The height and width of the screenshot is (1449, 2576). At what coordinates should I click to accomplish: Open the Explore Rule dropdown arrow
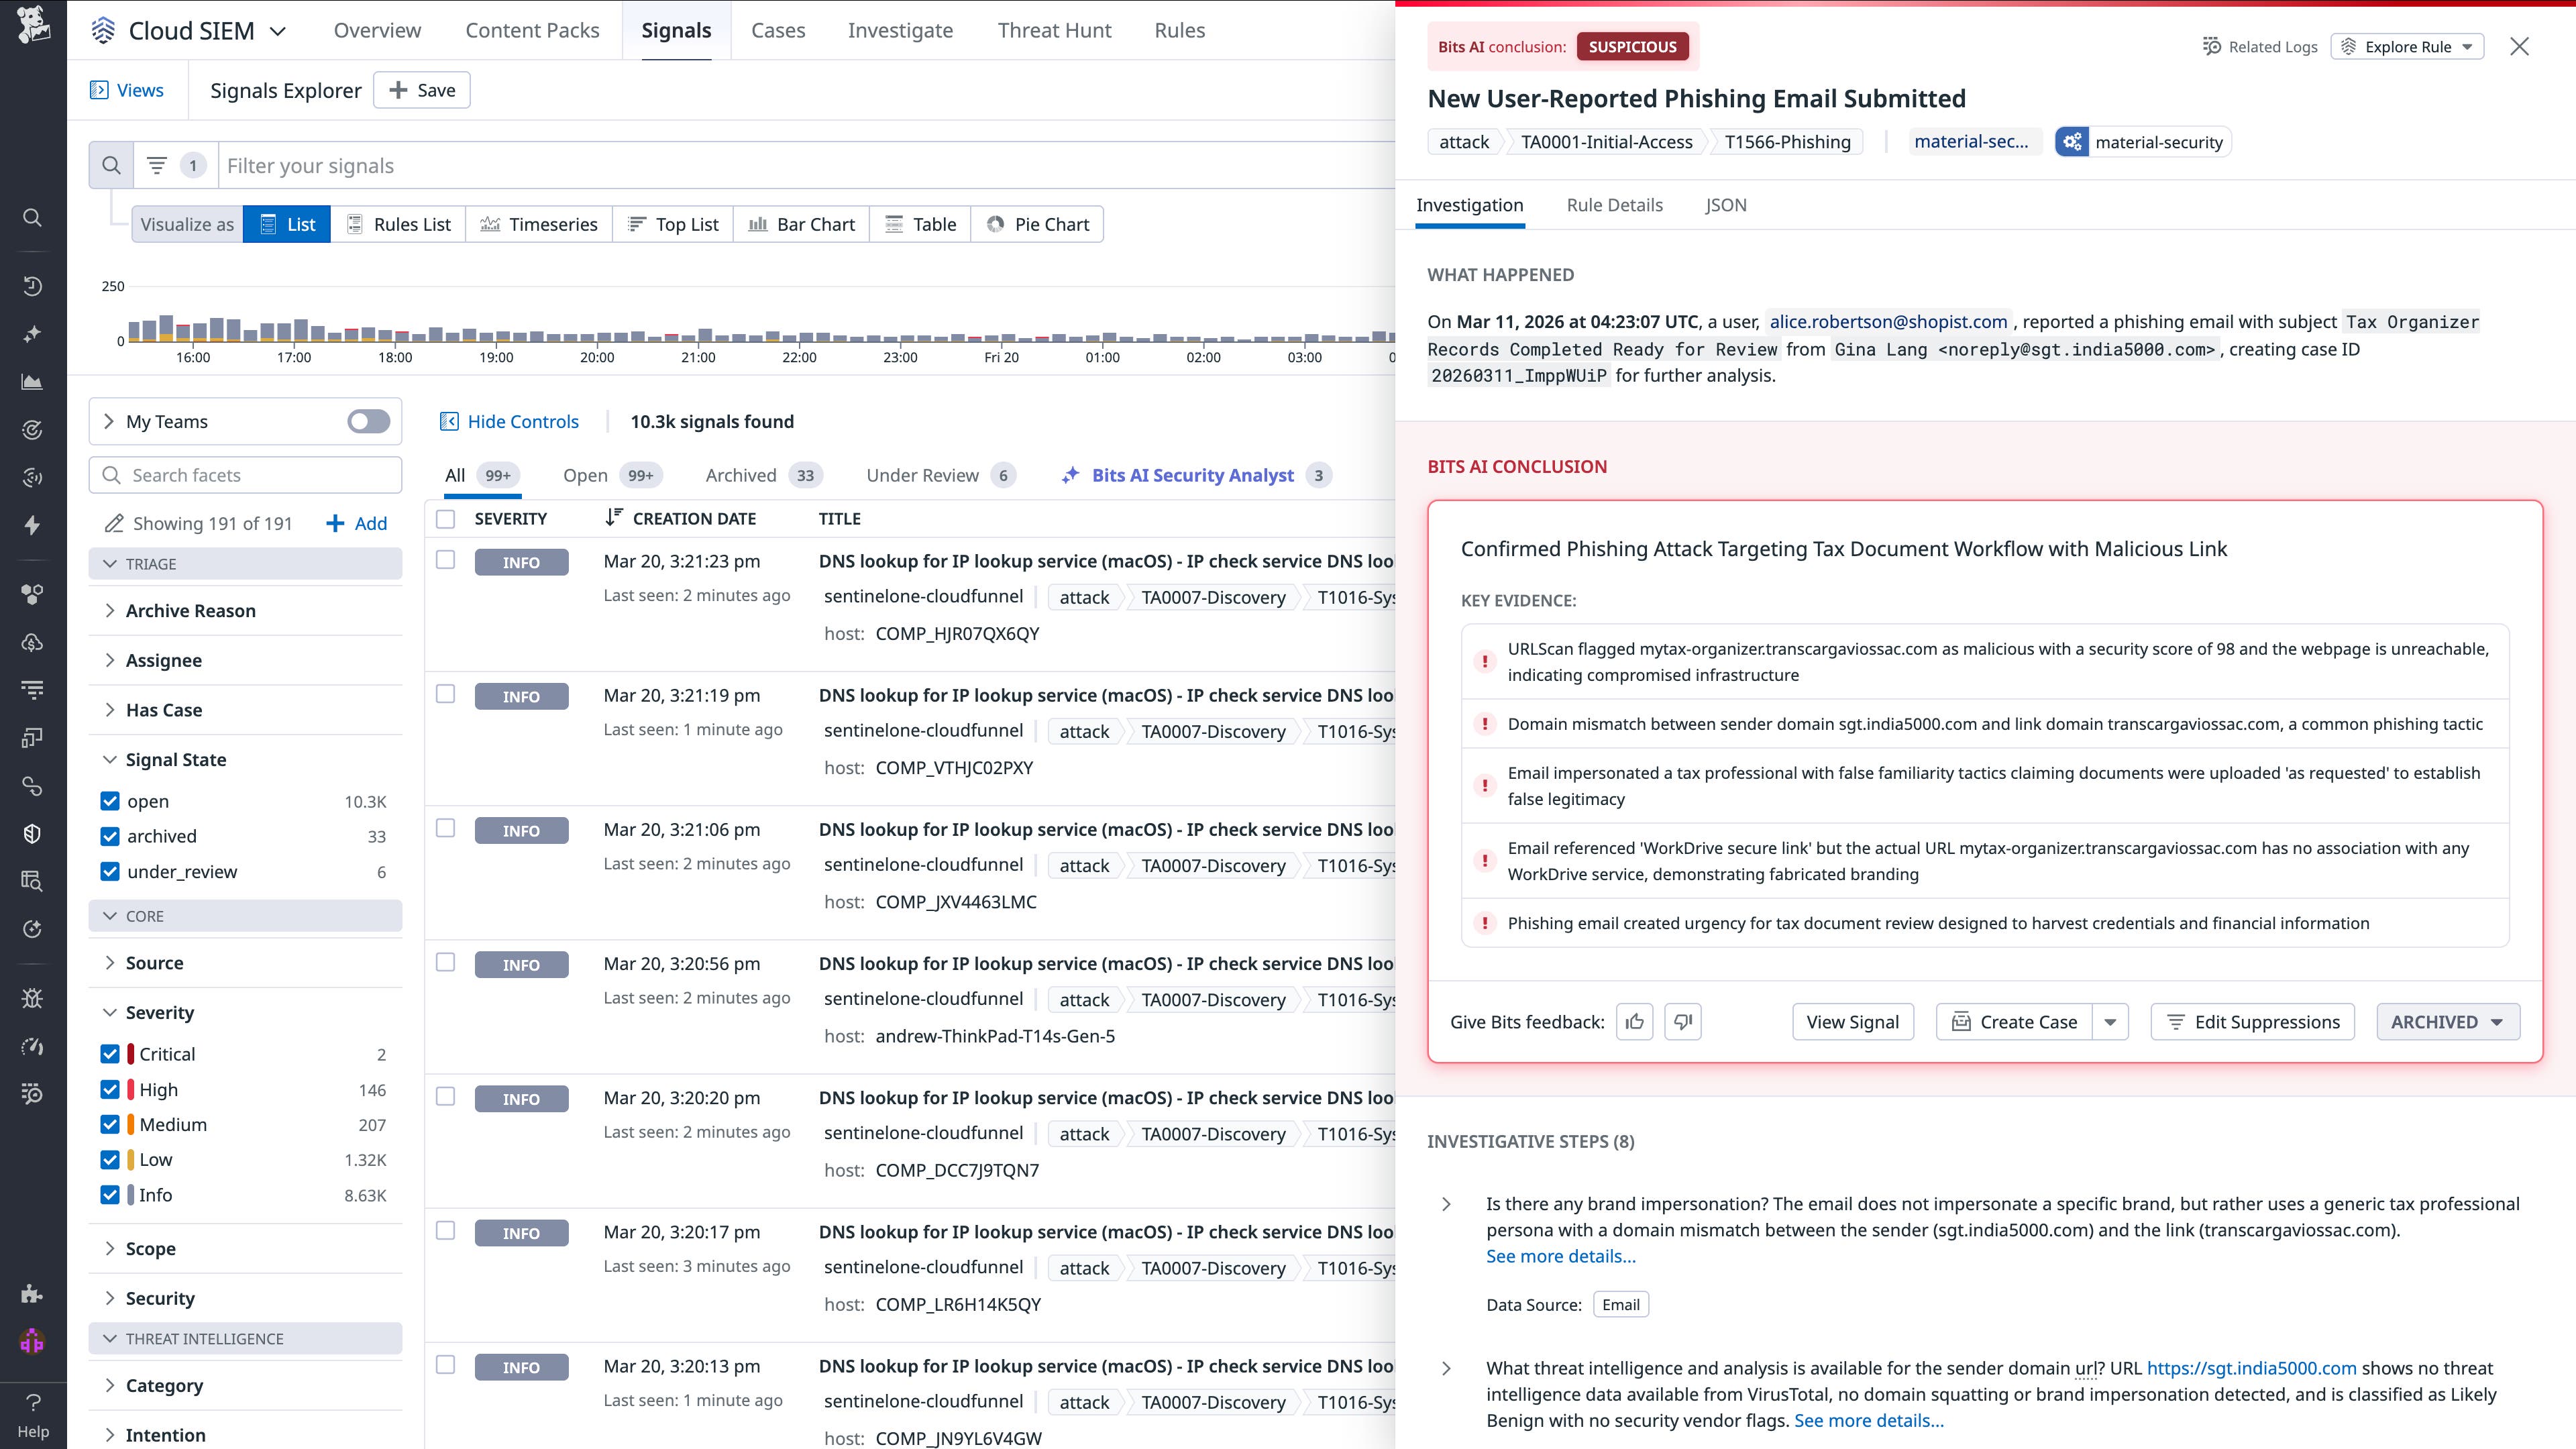click(x=2469, y=46)
